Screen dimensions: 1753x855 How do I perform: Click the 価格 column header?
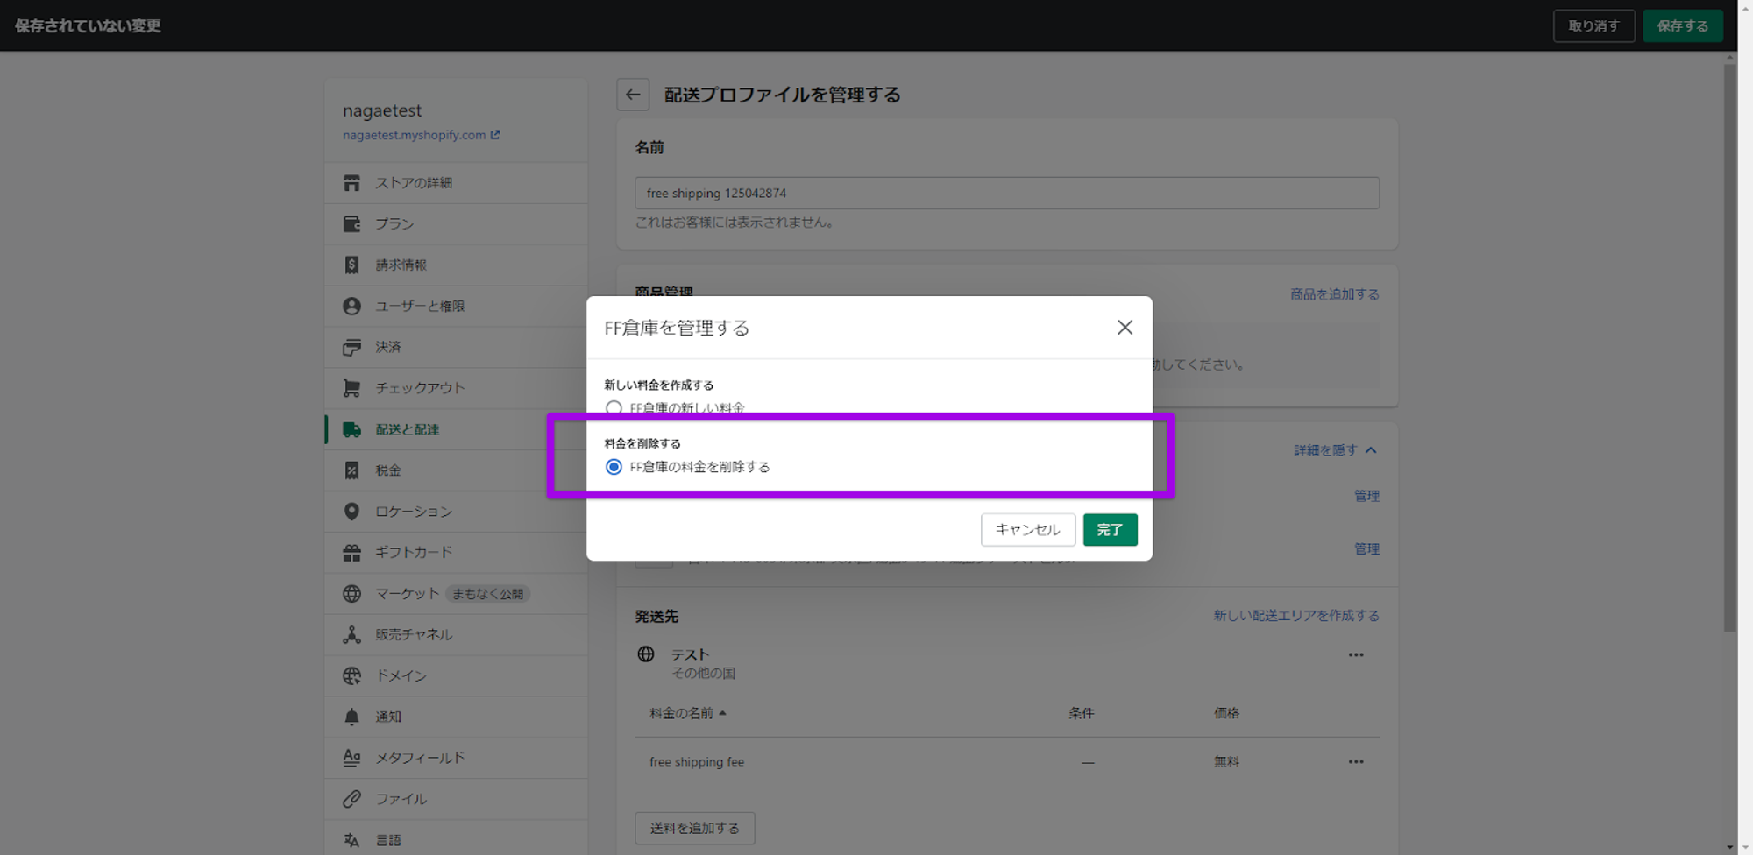point(1226,713)
